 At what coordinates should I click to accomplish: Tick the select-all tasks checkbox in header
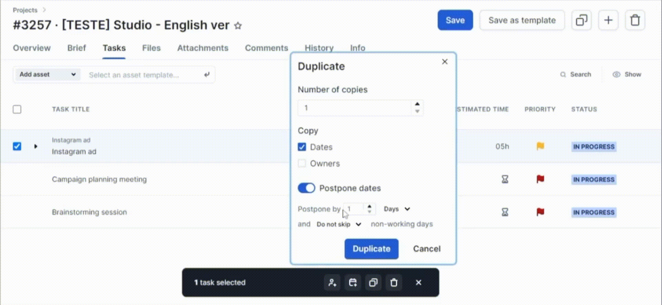point(17,109)
